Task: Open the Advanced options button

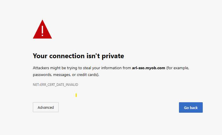Action: 46,107
